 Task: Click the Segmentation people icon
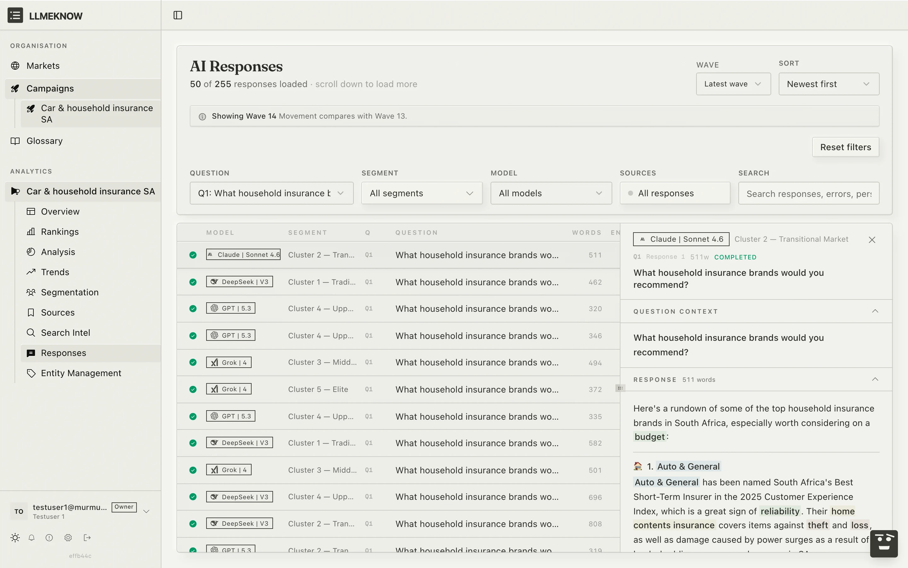pyautogui.click(x=31, y=292)
